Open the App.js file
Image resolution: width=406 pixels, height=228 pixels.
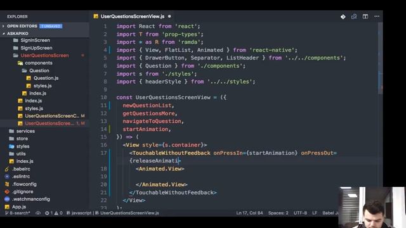point(19,207)
